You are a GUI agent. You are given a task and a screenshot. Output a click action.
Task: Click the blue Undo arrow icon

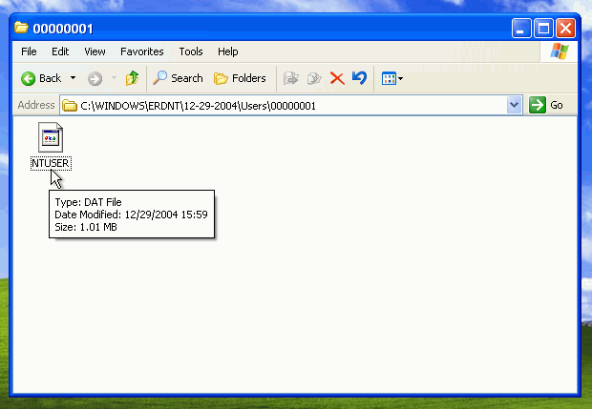tap(359, 78)
